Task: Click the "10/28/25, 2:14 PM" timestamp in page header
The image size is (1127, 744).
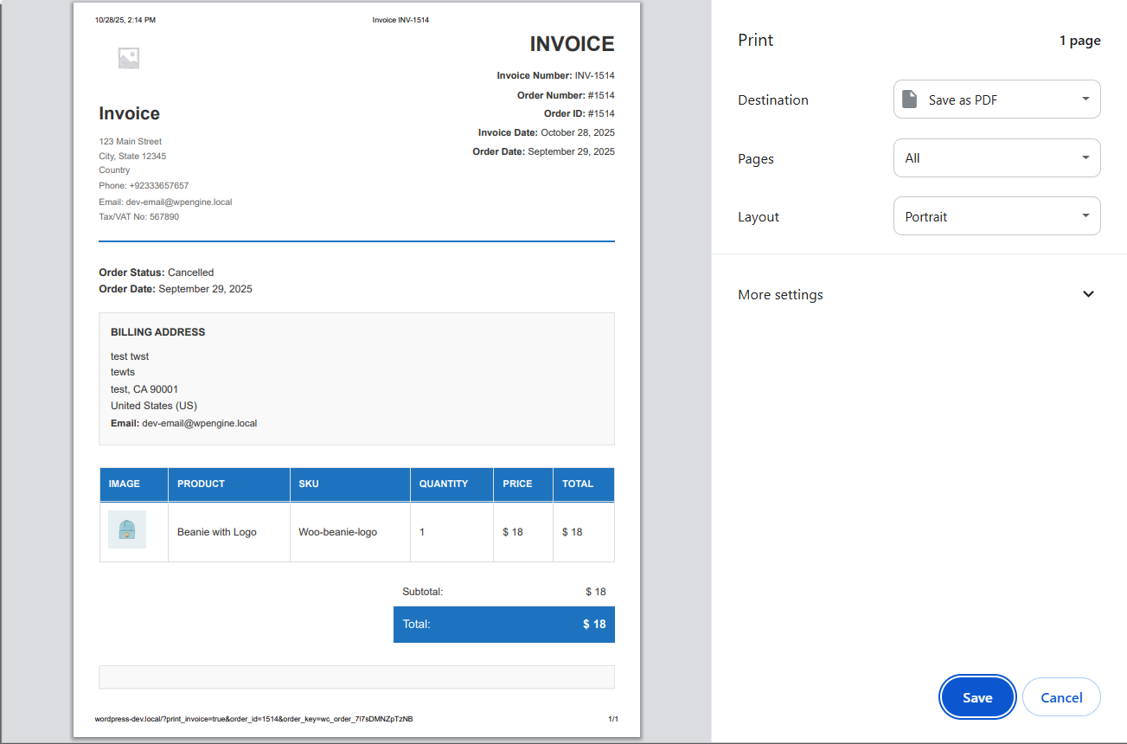Action: (x=125, y=19)
